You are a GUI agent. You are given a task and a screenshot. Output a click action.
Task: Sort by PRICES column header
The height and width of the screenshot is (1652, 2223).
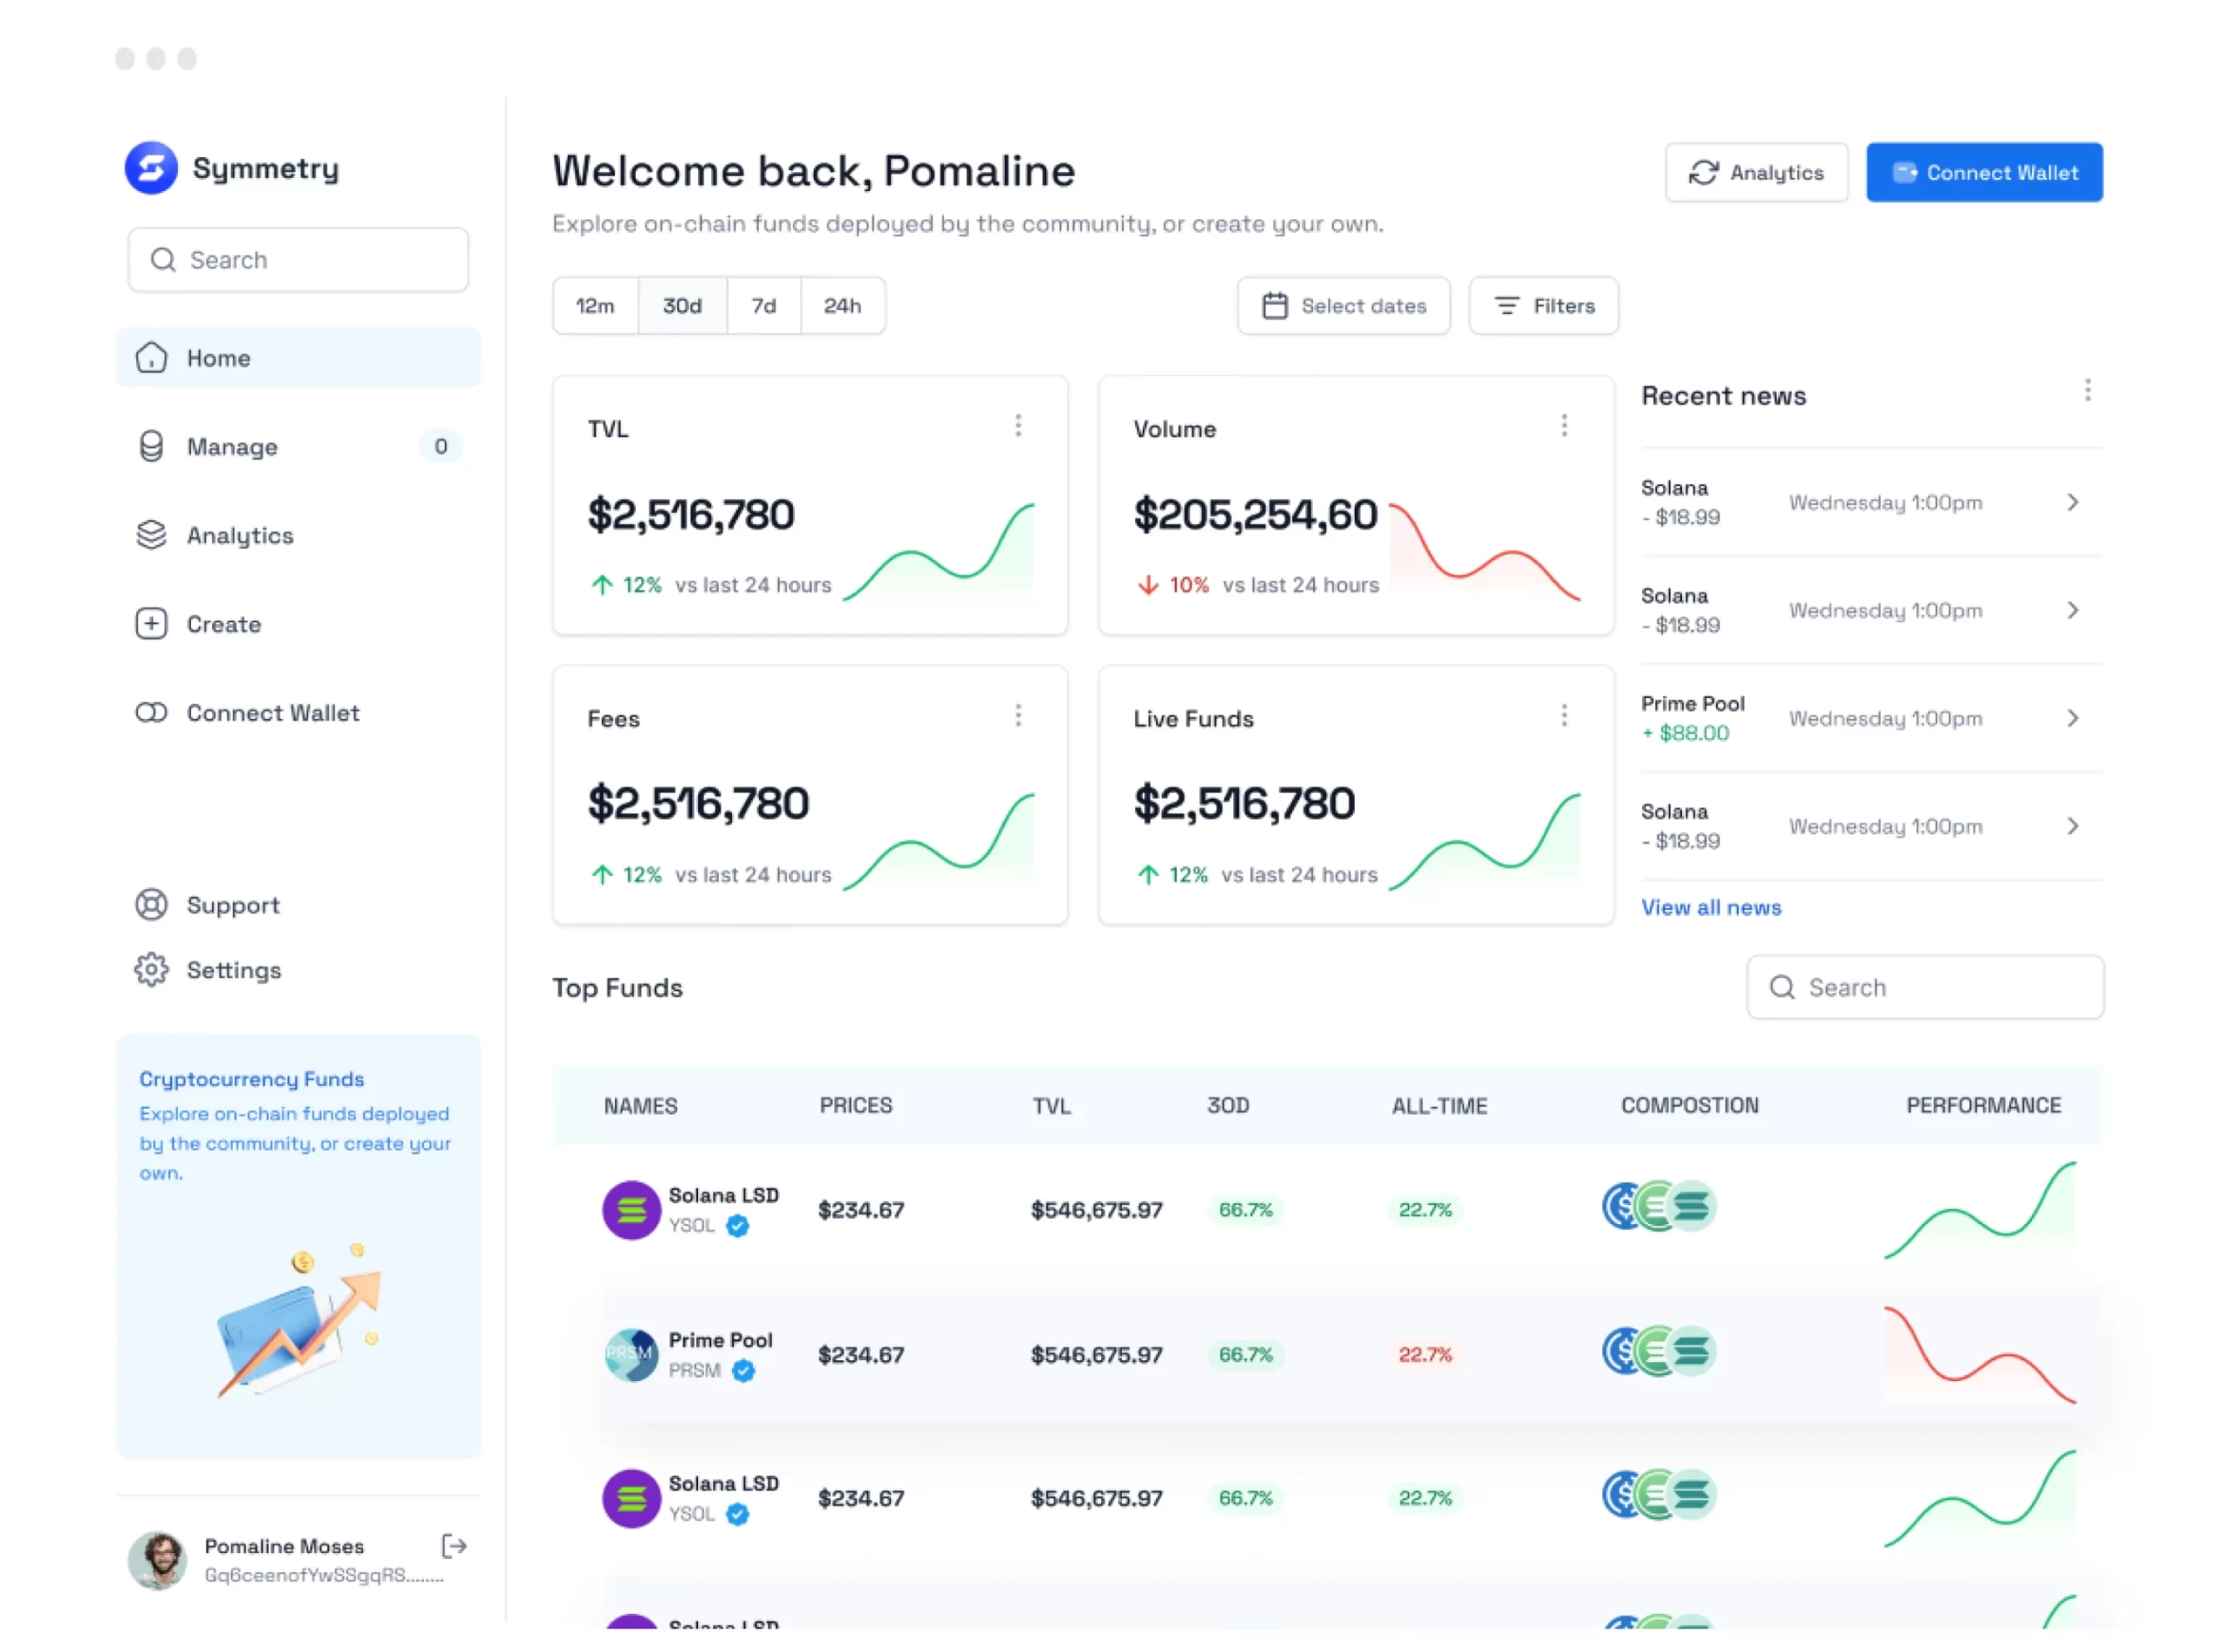click(x=856, y=1106)
